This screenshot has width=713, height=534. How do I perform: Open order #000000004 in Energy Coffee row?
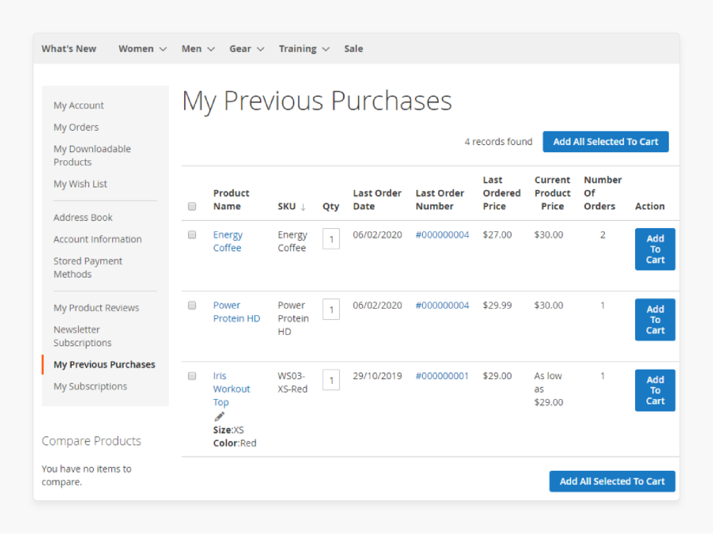point(442,235)
